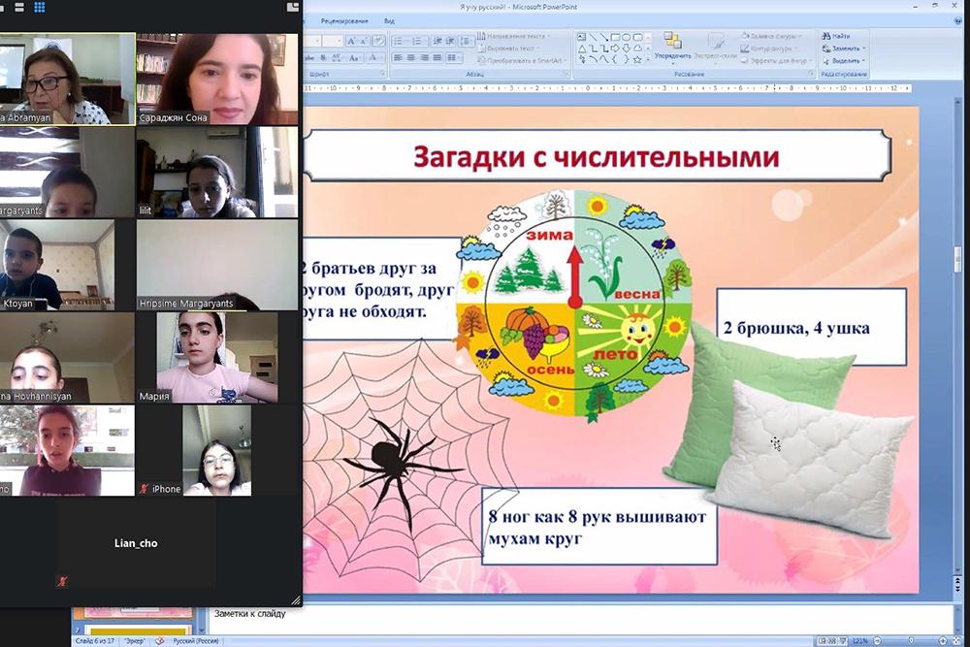
Task: Open the Вид ribbon tab
Action: (x=389, y=20)
